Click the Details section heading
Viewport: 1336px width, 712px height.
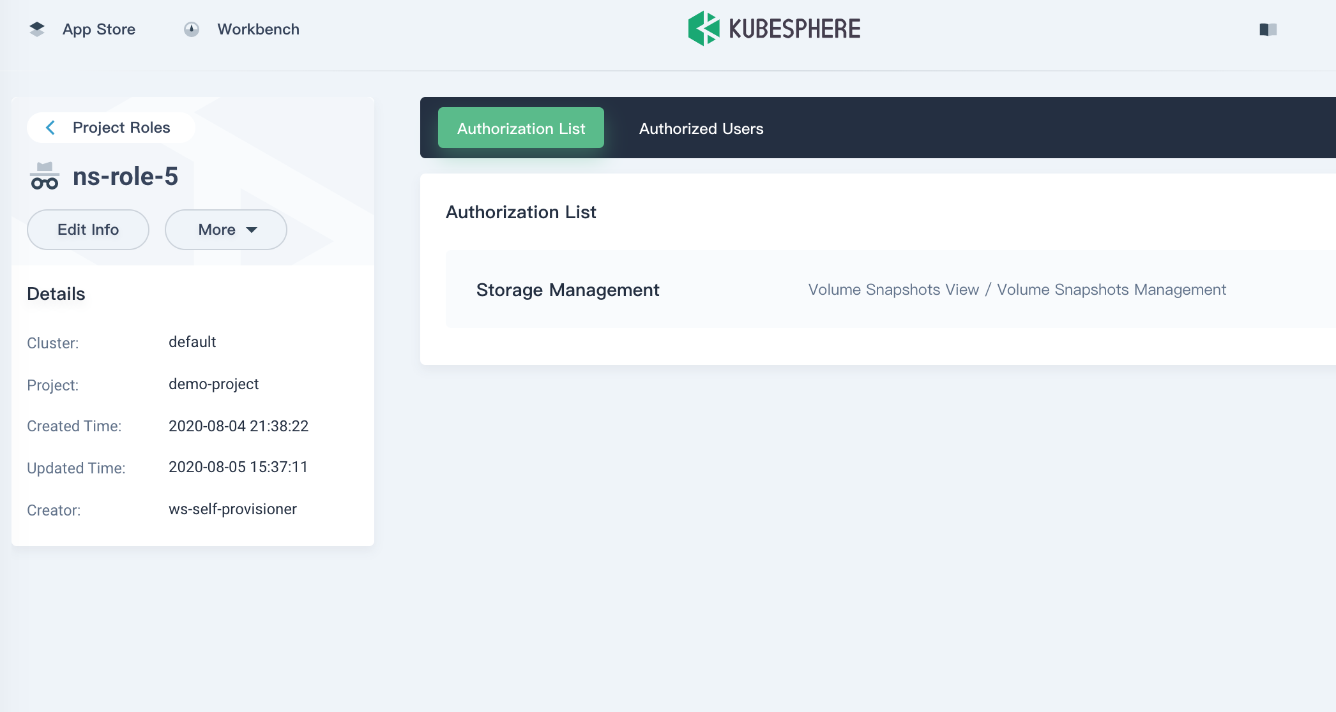pos(56,294)
